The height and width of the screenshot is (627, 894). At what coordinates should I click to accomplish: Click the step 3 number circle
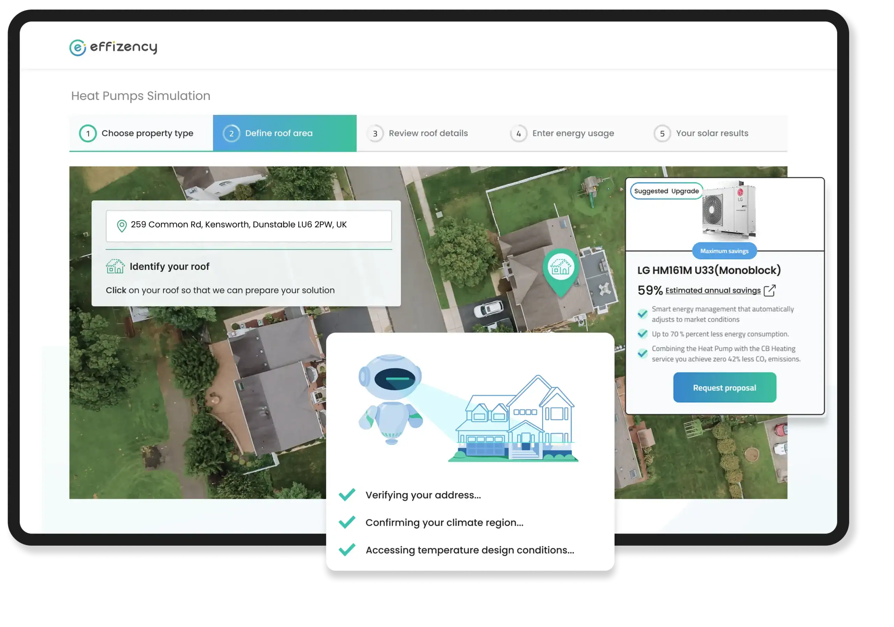[375, 133]
